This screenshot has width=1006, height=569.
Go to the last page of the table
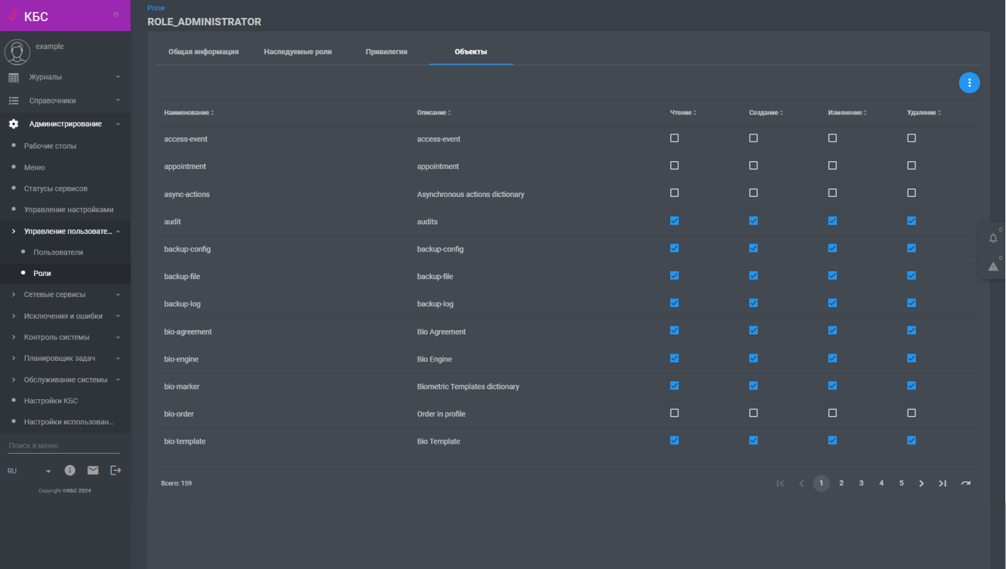942,483
